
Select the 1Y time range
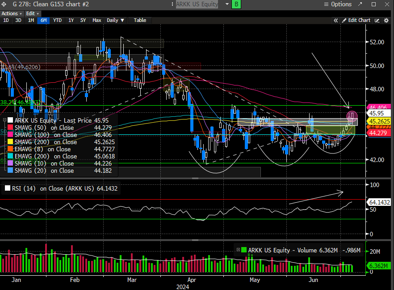pos(71,21)
